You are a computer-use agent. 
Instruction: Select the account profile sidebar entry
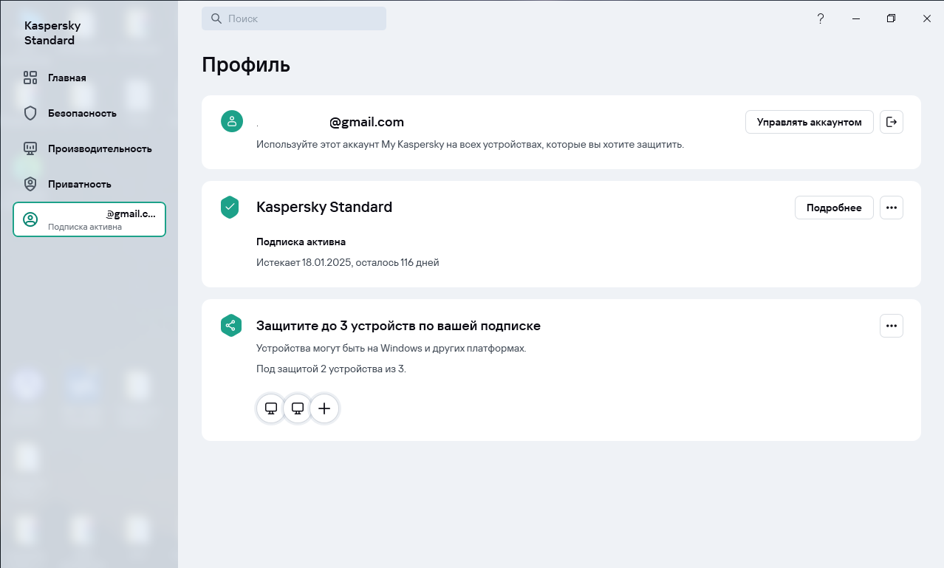(89, 219)
